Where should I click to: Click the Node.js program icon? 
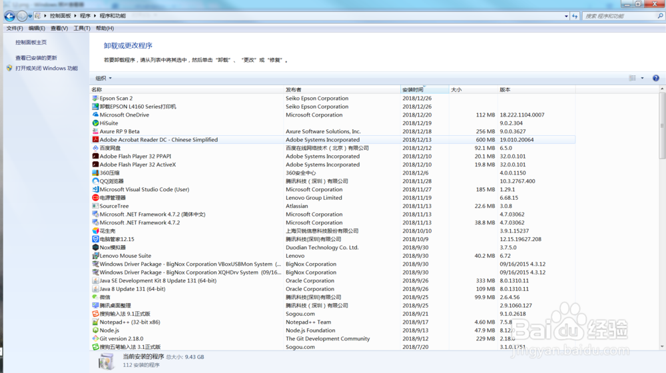point(95,330)
